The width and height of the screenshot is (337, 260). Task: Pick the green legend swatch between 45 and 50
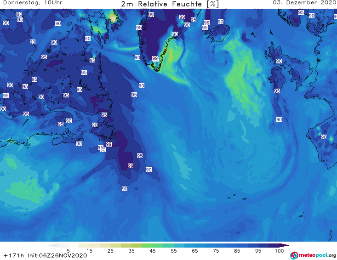pos(158,245)
